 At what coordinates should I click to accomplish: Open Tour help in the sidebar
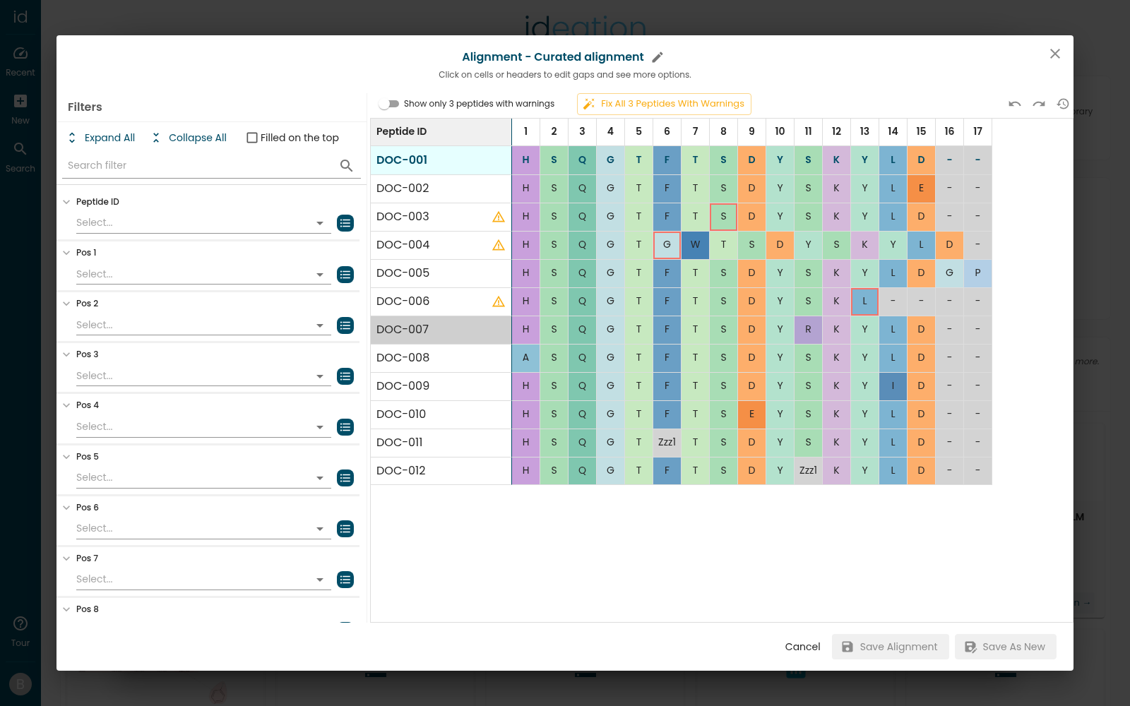[20, 632]
